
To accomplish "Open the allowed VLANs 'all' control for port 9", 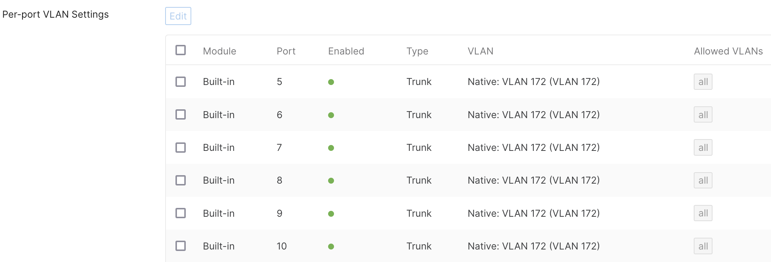I will coord(703,213).
